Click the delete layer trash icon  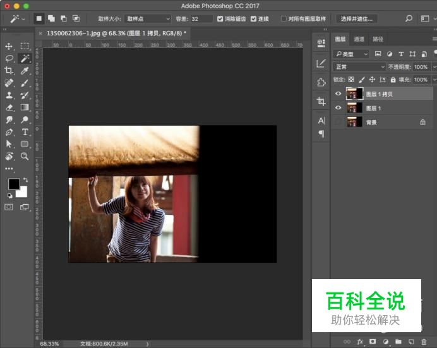click(426, 342)
